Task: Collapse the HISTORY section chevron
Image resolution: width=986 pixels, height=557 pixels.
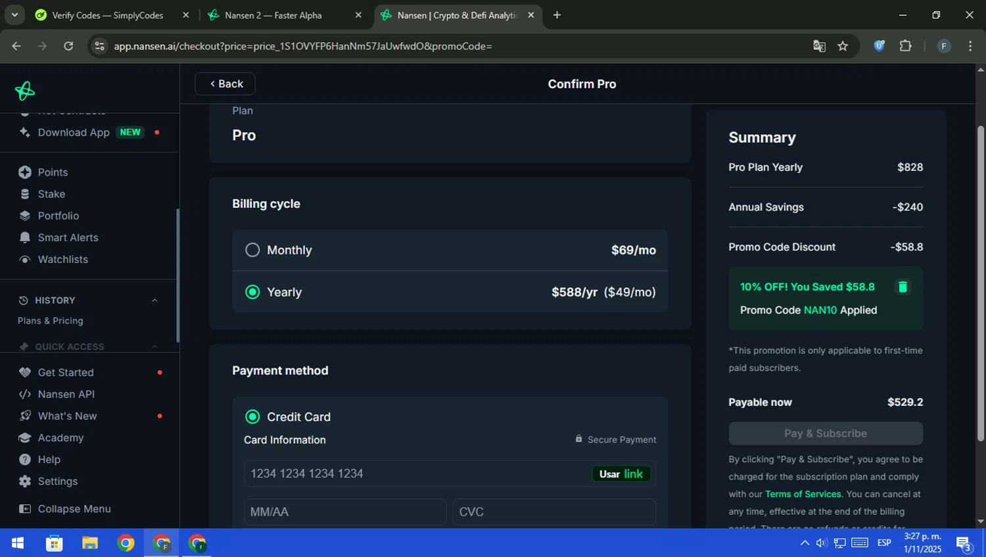Action: pos(154,301)
